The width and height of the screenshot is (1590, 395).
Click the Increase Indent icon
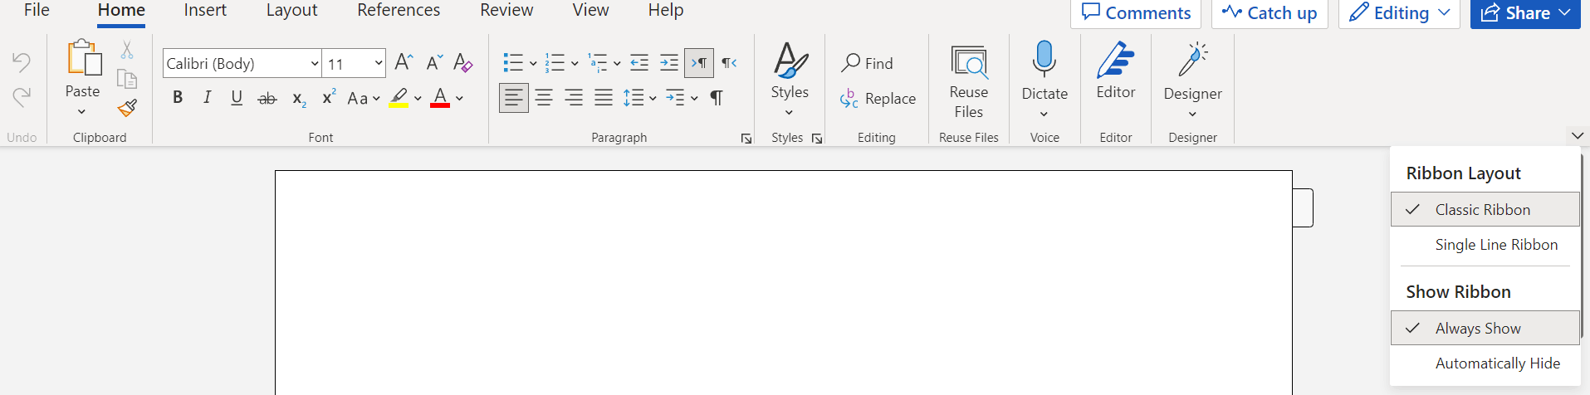click(x=669, y=62)
